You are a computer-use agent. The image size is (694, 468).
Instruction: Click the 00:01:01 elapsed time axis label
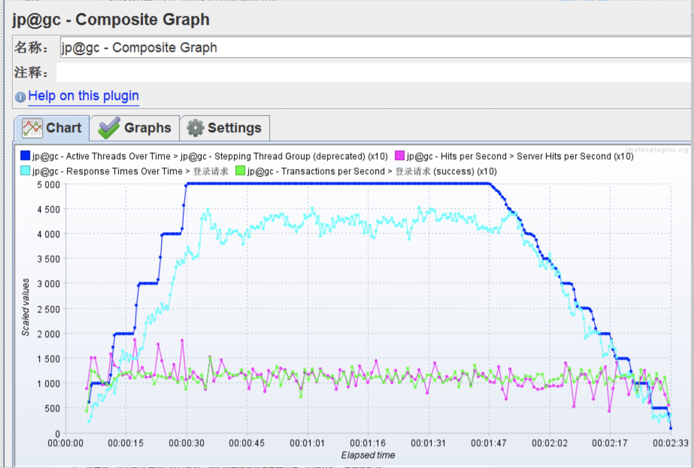coord(307,443)
